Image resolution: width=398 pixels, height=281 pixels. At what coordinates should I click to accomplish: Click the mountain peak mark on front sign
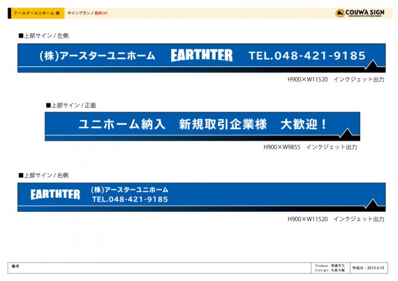(346, 133)
